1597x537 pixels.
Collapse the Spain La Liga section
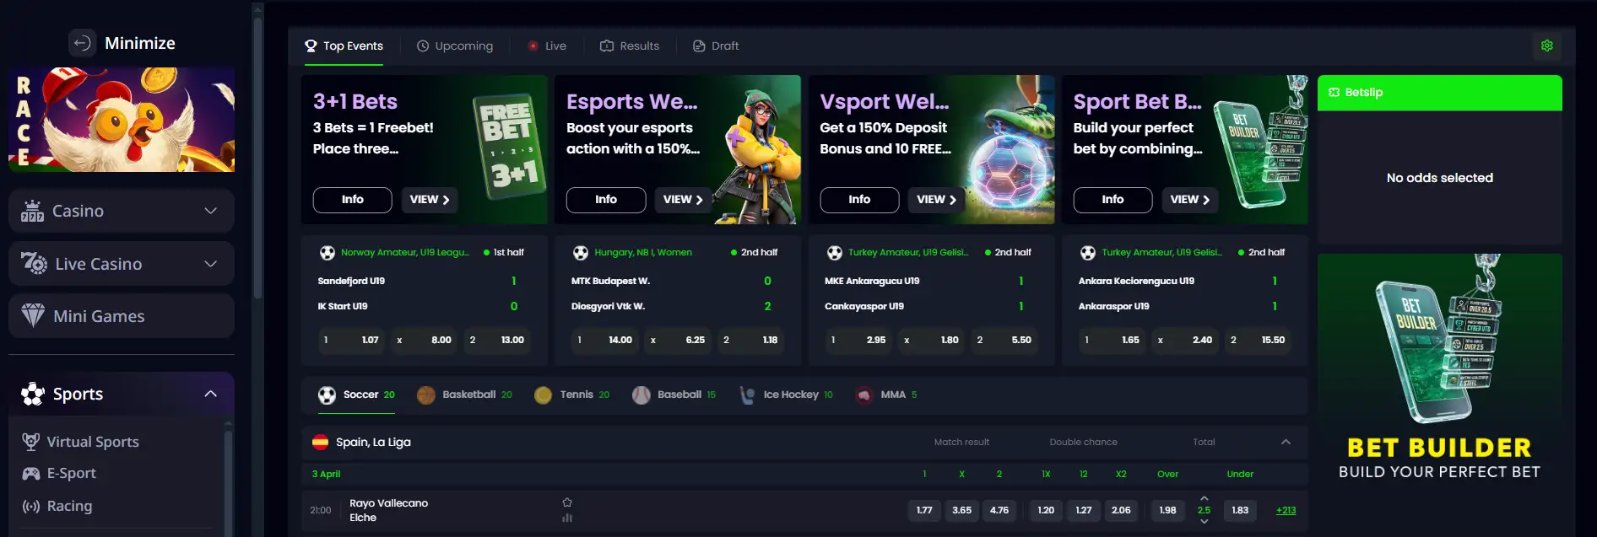coord(1286,442)
